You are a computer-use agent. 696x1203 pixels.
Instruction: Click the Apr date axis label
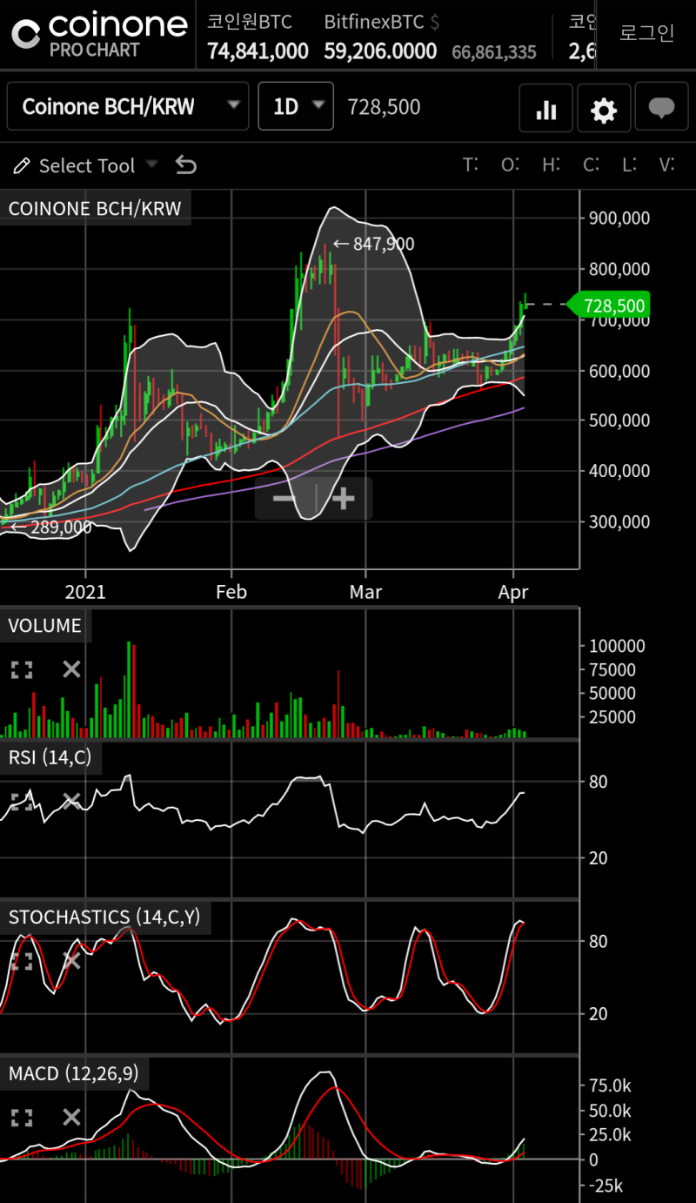coord(513,592)
